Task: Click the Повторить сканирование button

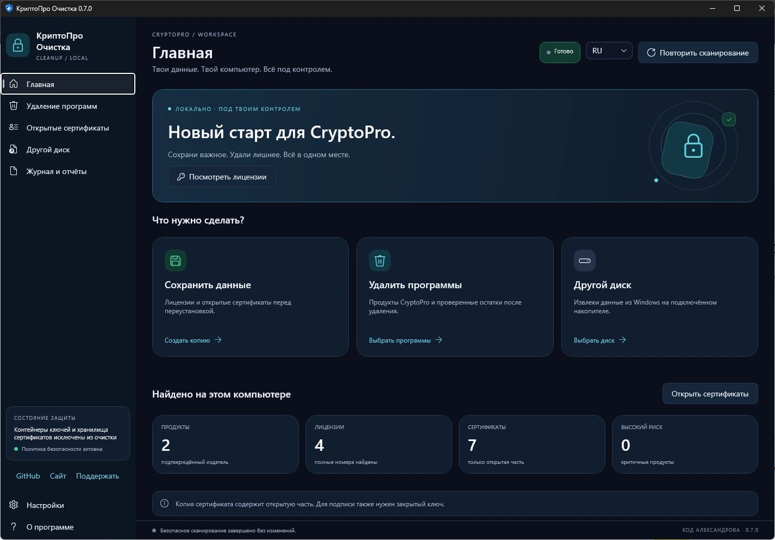Action: pos(698,53)
